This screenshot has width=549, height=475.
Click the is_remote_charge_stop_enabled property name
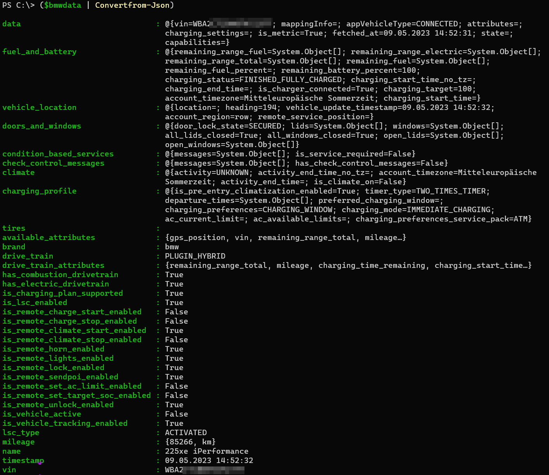tap(70, 321)
